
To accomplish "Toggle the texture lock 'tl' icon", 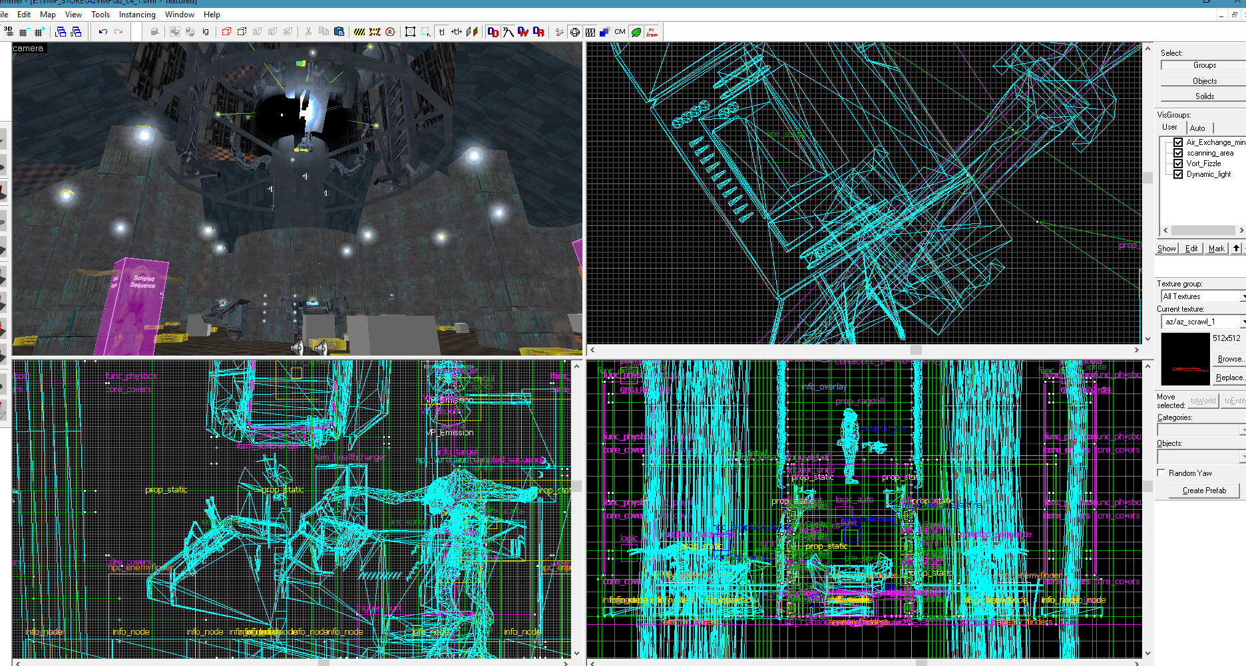I will click(441, 31).
